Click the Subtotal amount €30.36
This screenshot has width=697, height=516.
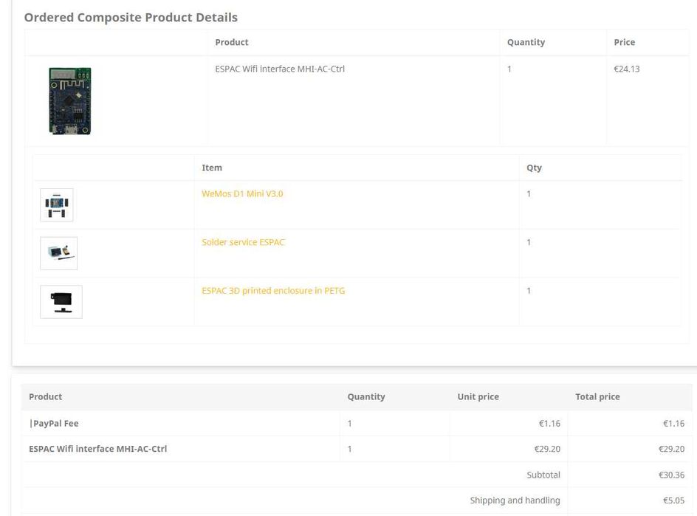tap(671, 475)
